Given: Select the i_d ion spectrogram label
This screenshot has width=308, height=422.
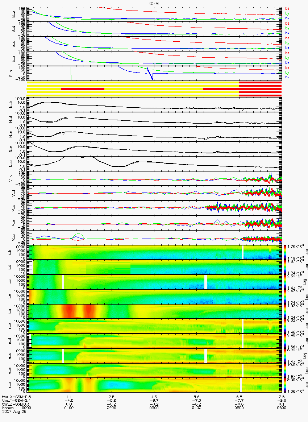Looking at the screenshot, I should tap(10, 267).
